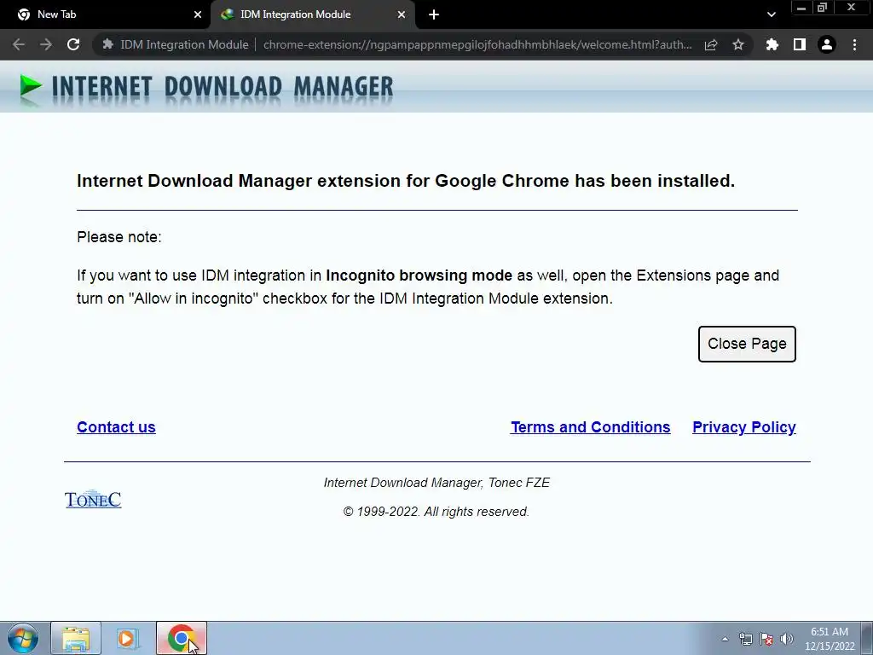Open Chrome's three-dot menu
Screen dimensions: 873x655
854,44
